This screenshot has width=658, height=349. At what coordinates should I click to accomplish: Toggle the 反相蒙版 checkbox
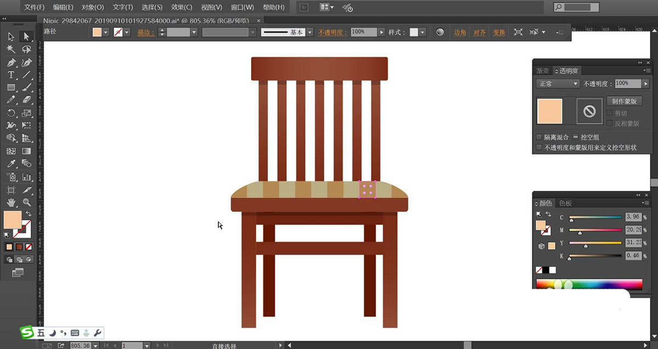coord(609,123)
